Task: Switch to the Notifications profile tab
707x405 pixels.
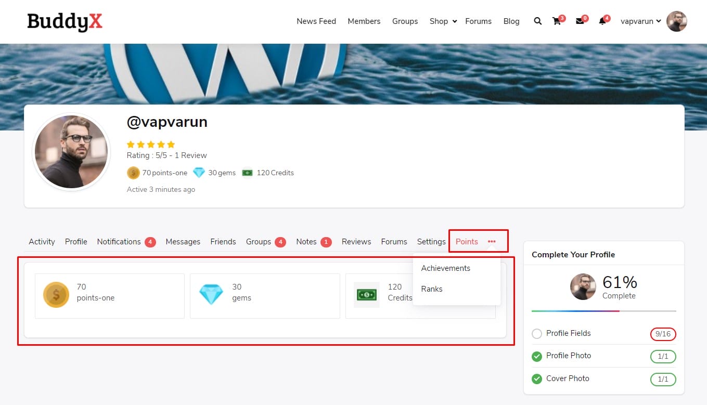Action: pos(119,242)
